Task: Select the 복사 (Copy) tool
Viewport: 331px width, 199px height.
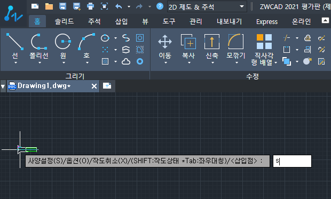Action: coord(188,47)
